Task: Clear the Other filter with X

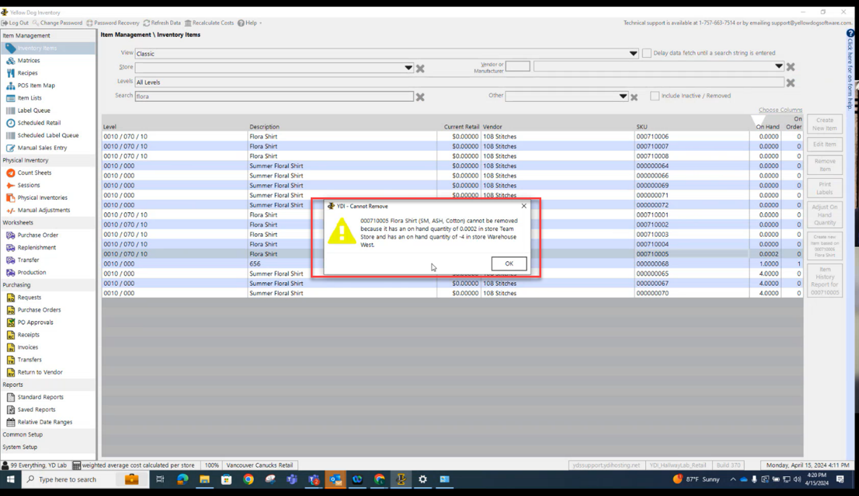Action: (634, 97)
